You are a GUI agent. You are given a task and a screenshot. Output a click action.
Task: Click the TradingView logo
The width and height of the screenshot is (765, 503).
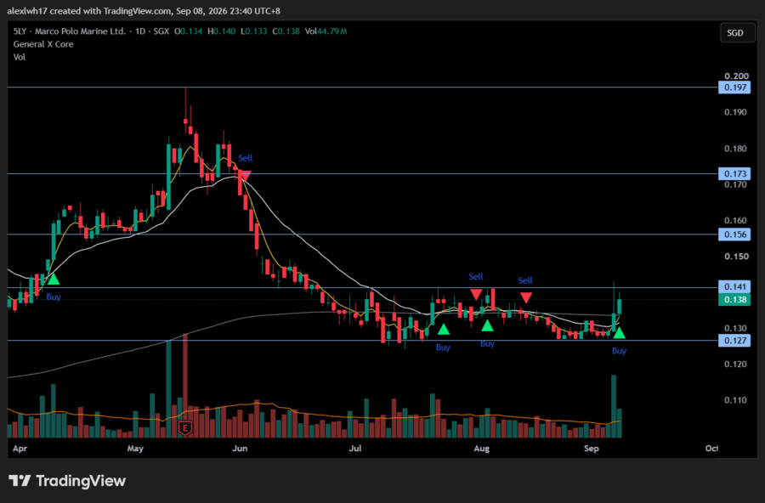(x=67, y=481)
